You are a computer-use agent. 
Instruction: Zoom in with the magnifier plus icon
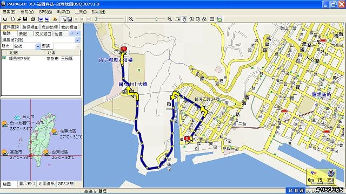169,19
